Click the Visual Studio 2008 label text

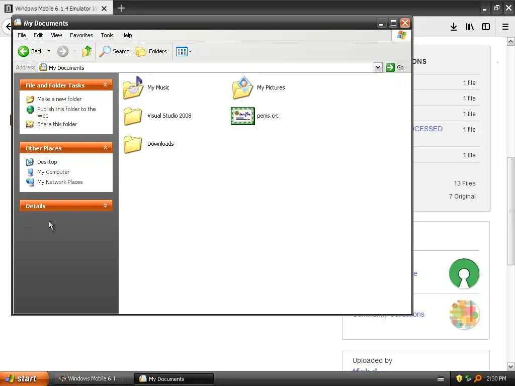(x=169, y=116)
